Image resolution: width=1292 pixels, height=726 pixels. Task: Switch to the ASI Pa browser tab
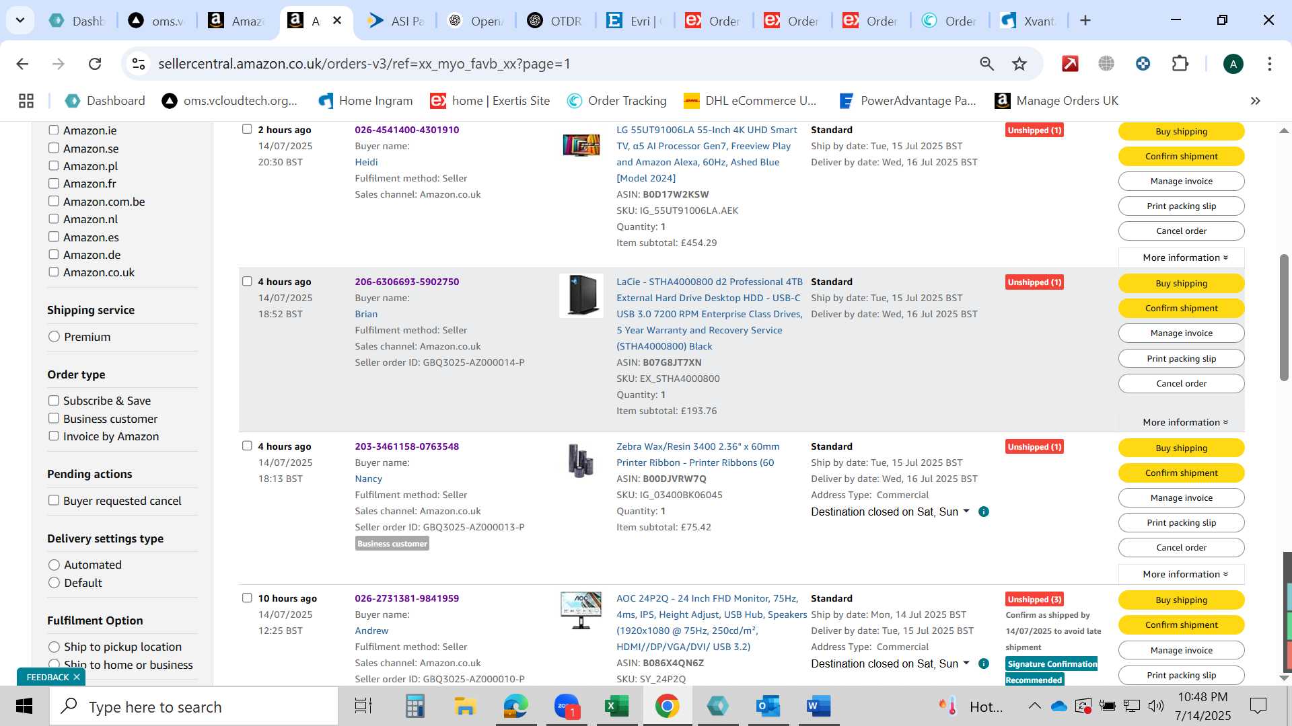pyautogui.click(x=397, y=21)
